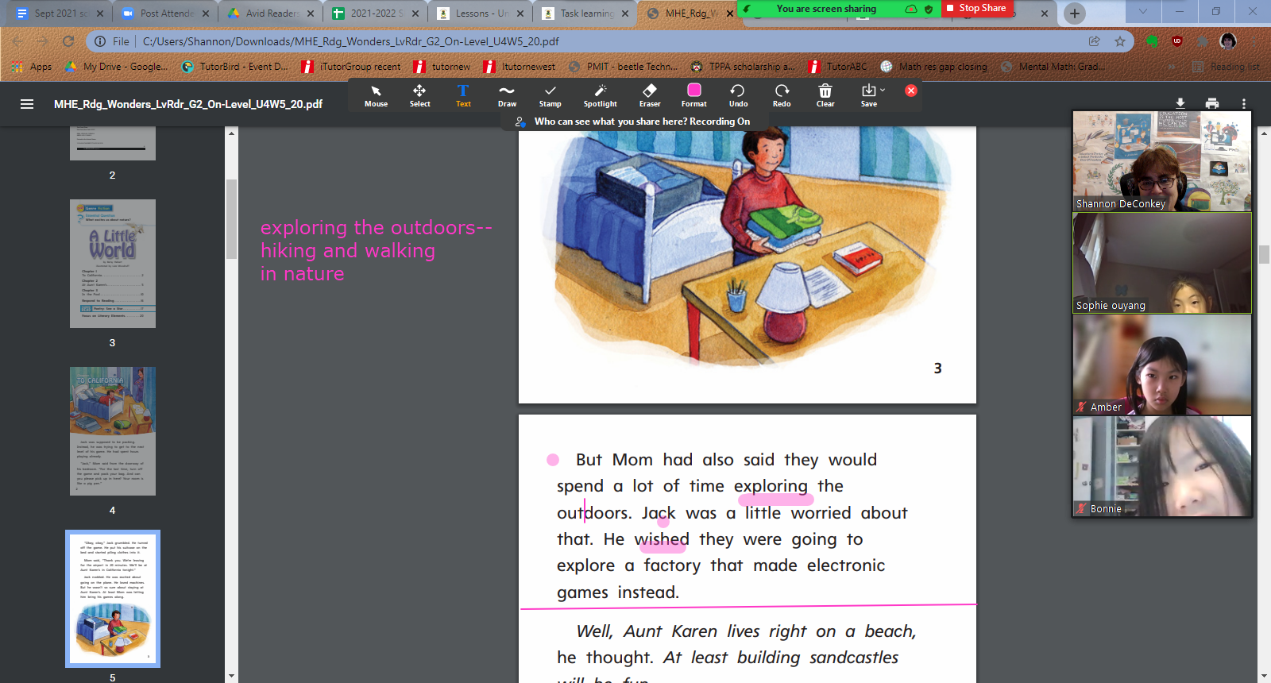Open the PMIT beetle Techn bookmark
The height and width of the screenshot is (683, 1271).
(624, 67)
